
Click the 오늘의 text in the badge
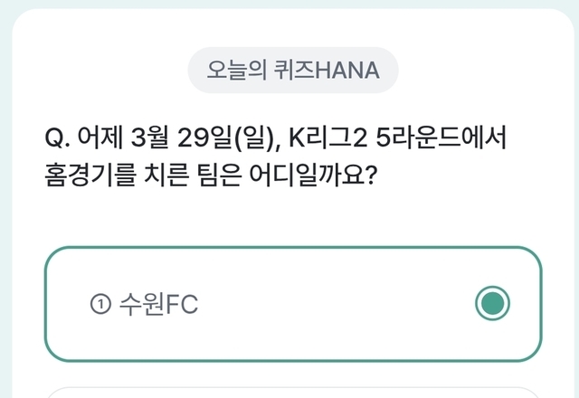tap(230, 71)
